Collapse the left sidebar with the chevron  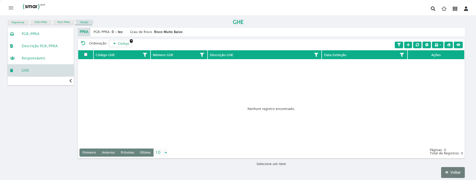click(71, 81)
